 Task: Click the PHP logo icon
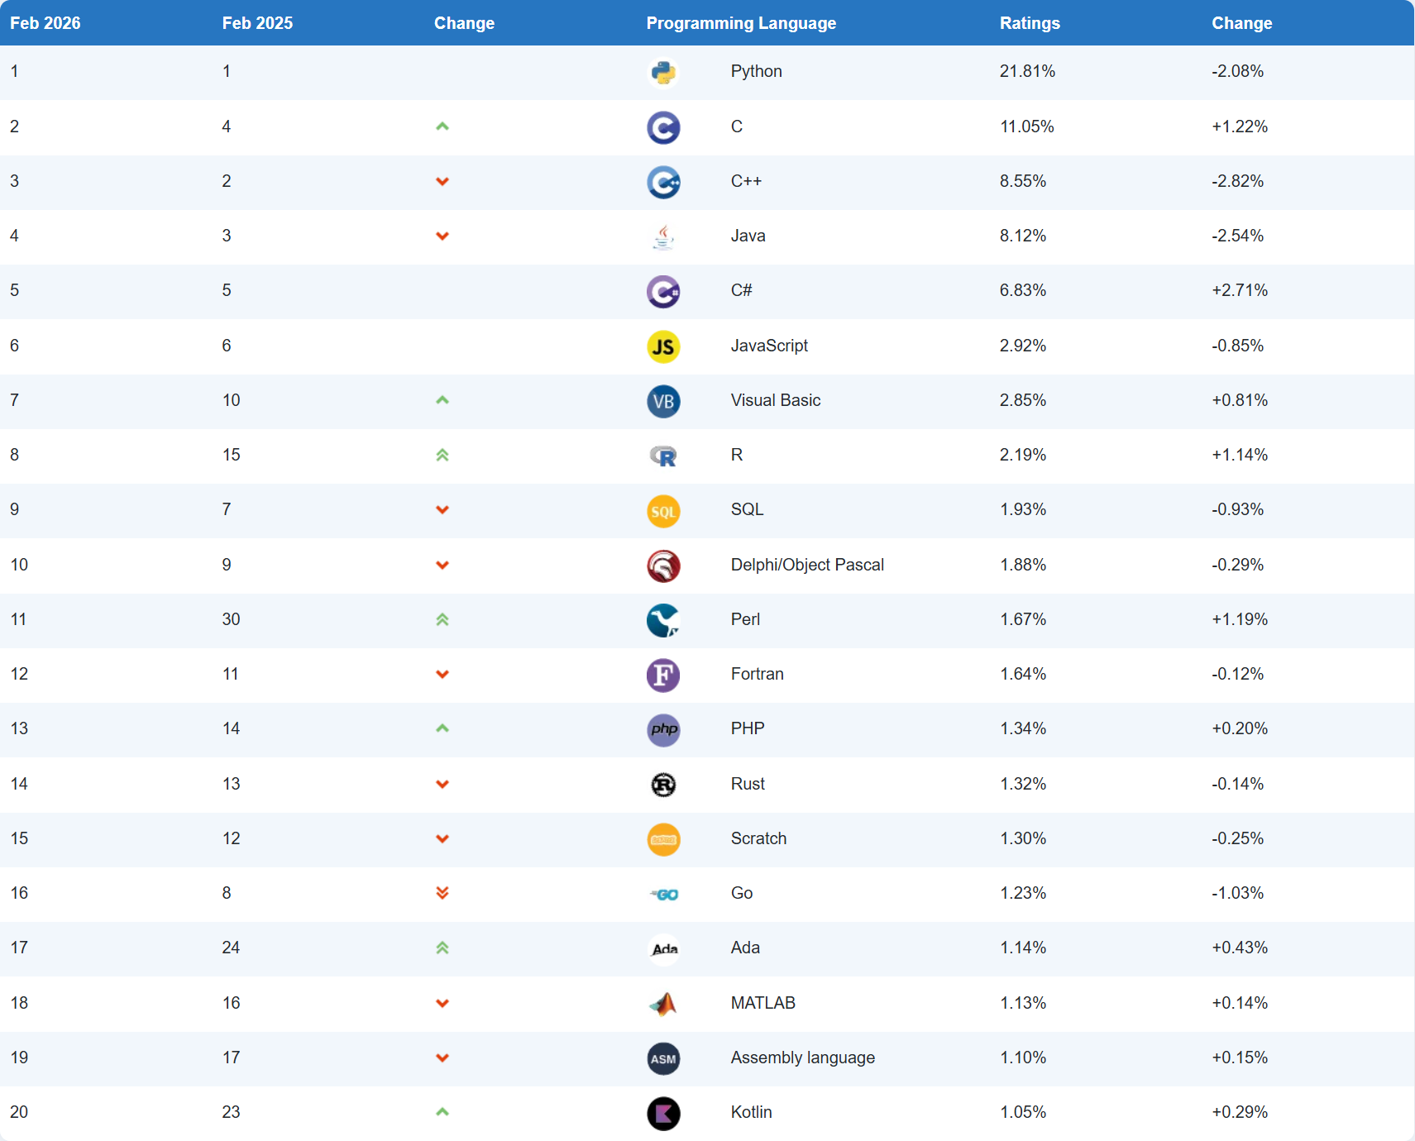point(663,729)
